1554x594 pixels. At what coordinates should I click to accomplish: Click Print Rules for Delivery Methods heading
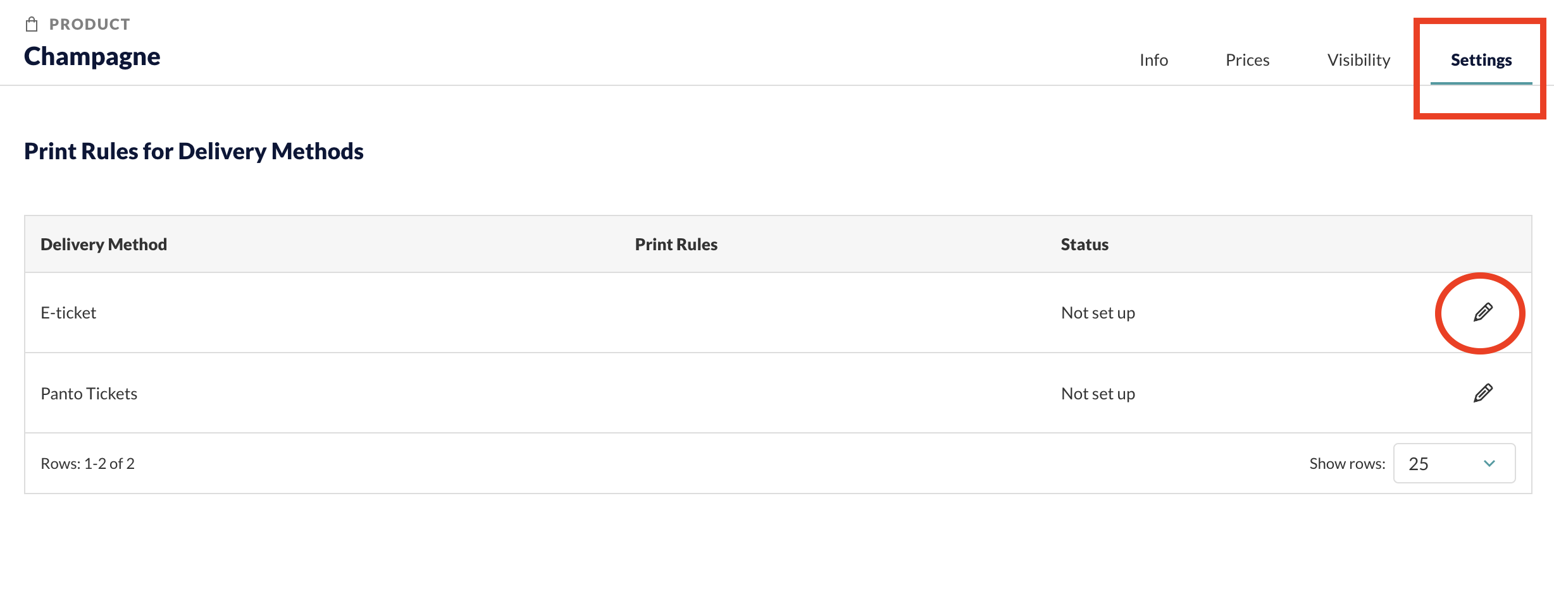pyautogui.click(x=194, y=152)
